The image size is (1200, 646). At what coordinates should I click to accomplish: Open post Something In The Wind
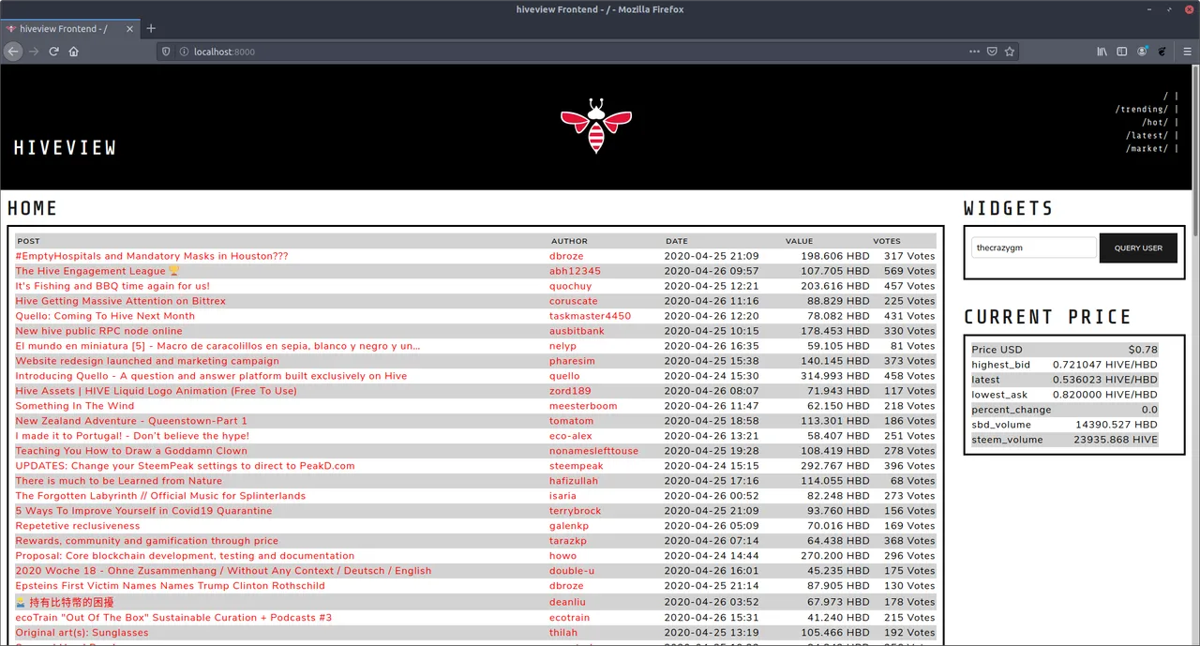point(75,406)
